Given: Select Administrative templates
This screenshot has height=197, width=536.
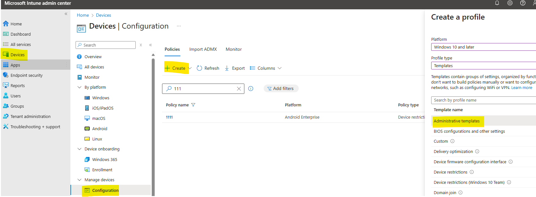Looking at the screenshot, I should (457, 121).
